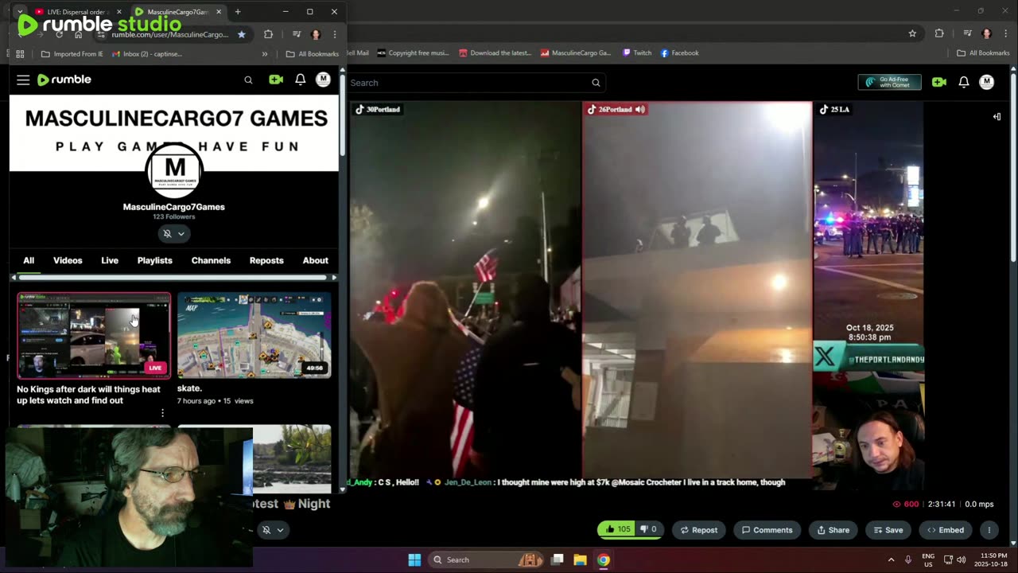This screenshot has height=573, width=1018.
Task: Click the Rumble logo in front window
Action: 64,80
